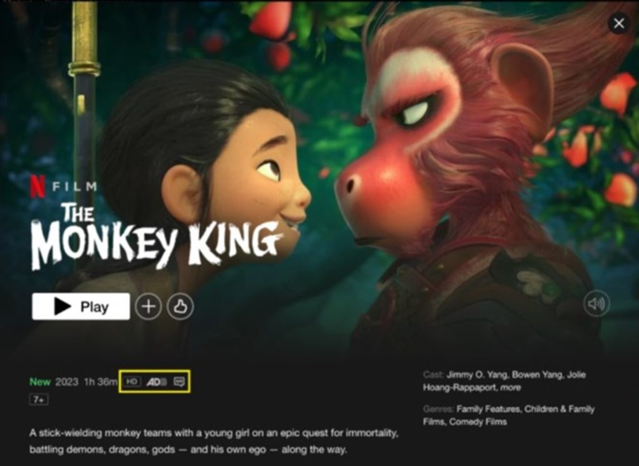The width and height of the screenshot is (639, 466).
Task: Add the film to My List
Action: click(149, 306)
